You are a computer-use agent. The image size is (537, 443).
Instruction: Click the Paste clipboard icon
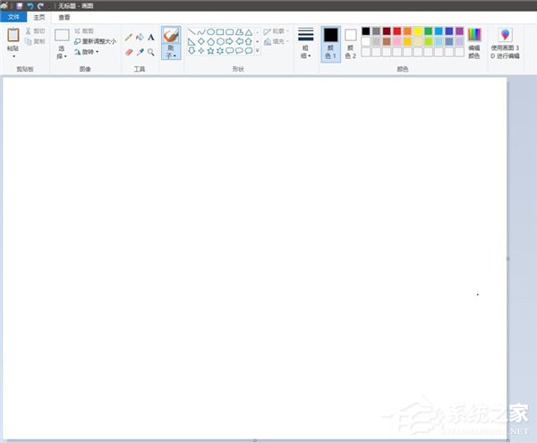pos(13,35)
